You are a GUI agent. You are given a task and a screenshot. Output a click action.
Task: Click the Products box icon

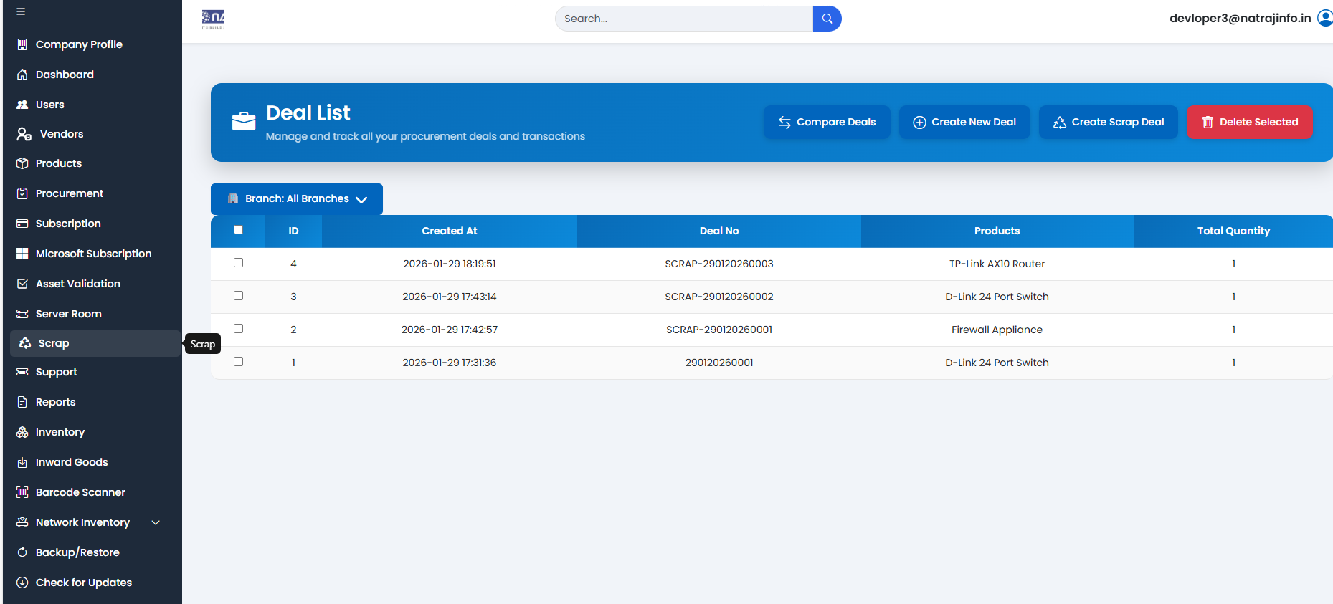pos(22,163)
